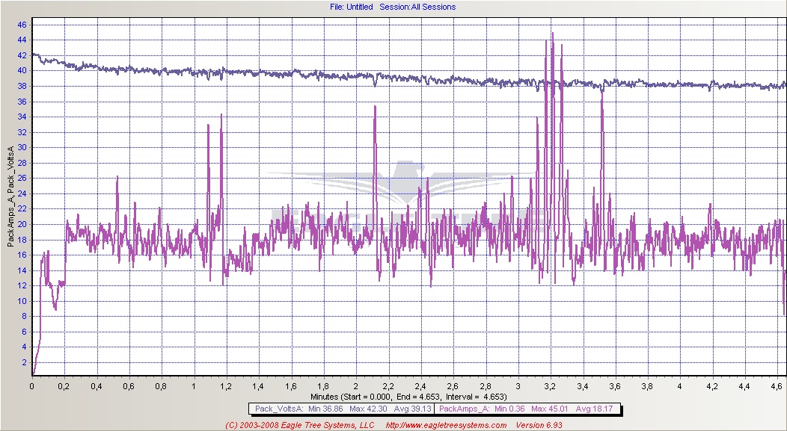
Task: Select the PackAmps_A legend entry
Action: 461,409
